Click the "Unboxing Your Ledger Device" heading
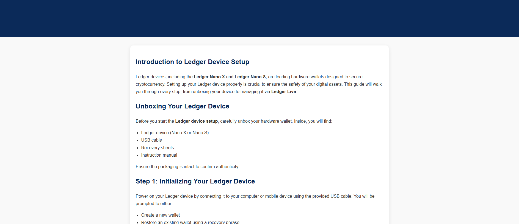The height and width of the screenshot is (224, 519). (x=183, y=106)
